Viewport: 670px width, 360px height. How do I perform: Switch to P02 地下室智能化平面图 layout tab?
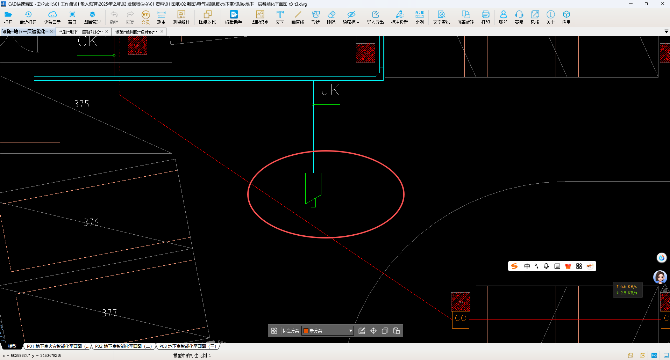123,346
